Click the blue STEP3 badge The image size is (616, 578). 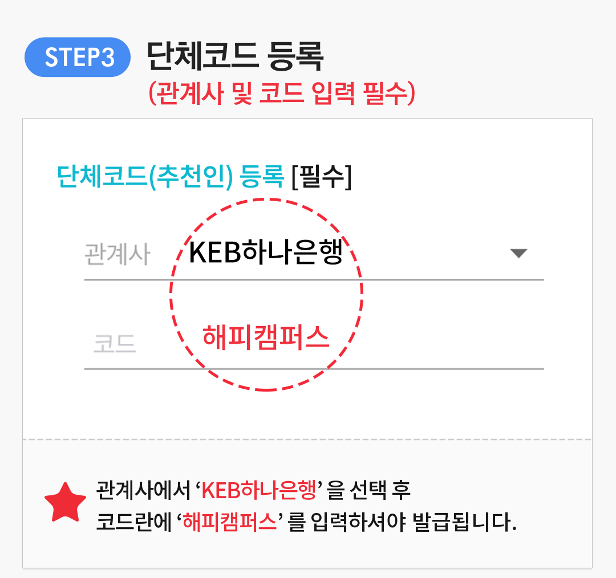point(78,58)
